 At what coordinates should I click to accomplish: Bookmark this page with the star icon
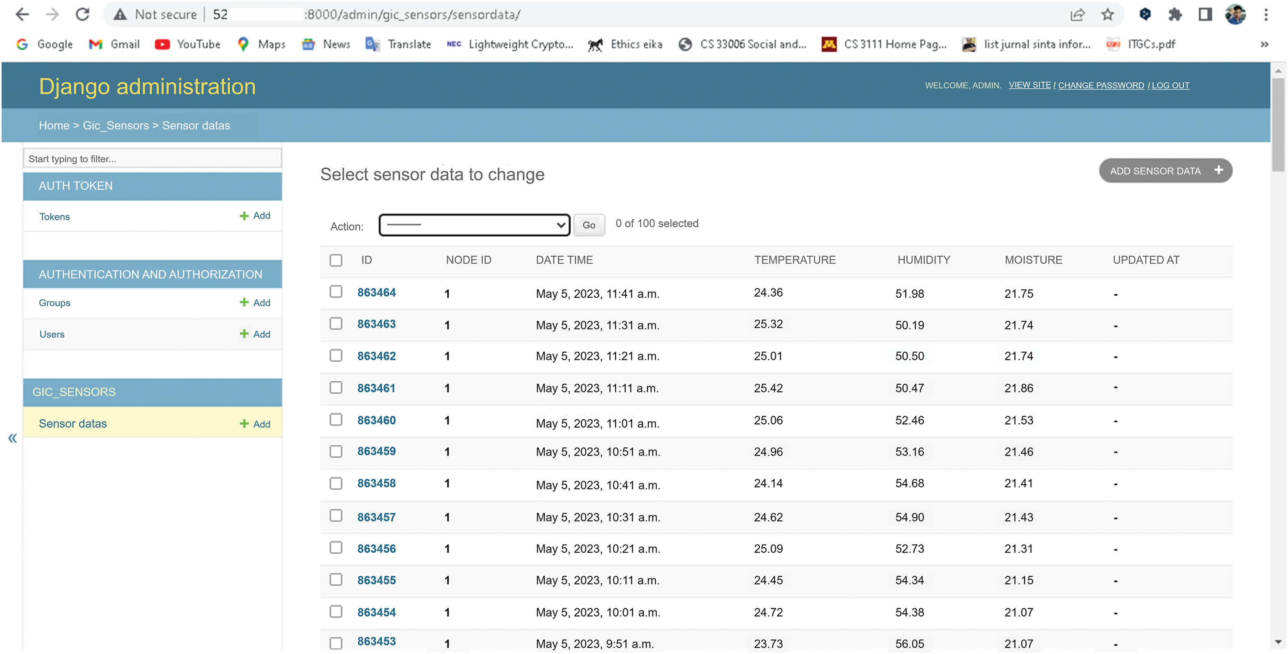(1107, 15)
